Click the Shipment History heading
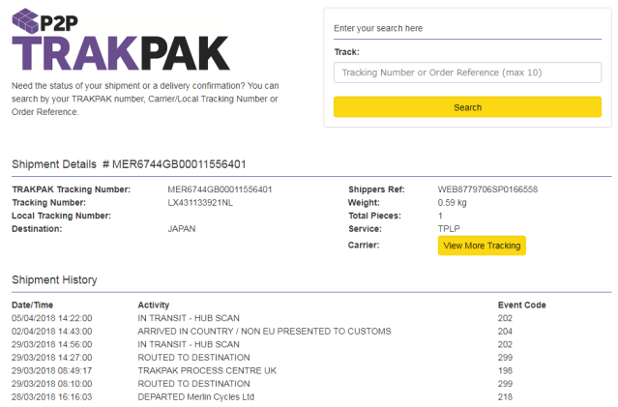Screen dimensions: 618x407 [x=54, y=280]
